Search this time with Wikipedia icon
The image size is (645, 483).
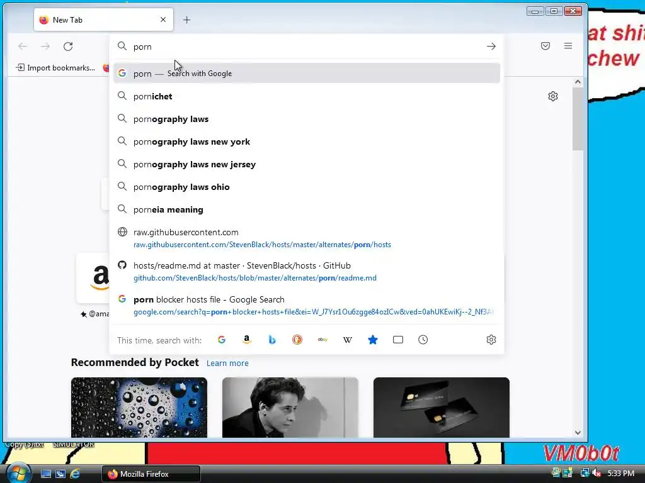pyautogui.click(x=348, y=340)
